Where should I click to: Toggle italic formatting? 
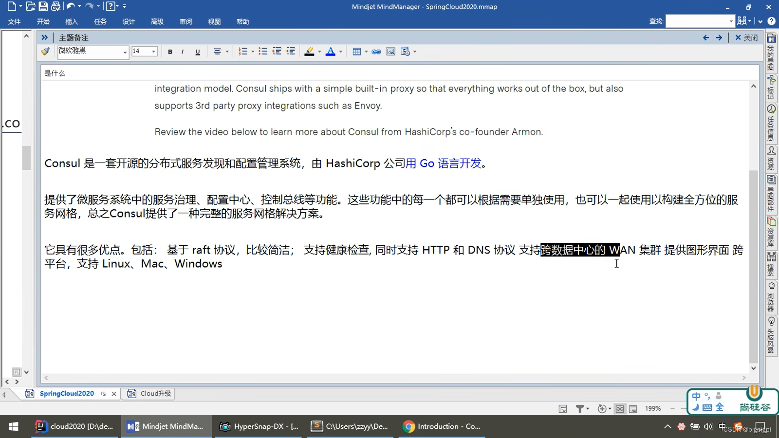pyautogui.click(x=183, y=52)
